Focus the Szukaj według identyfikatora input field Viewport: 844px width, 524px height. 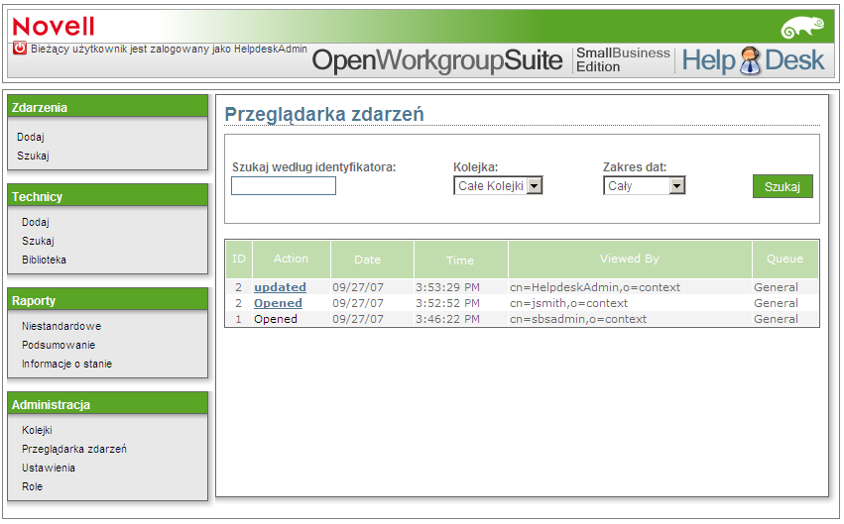click(283, 186)
